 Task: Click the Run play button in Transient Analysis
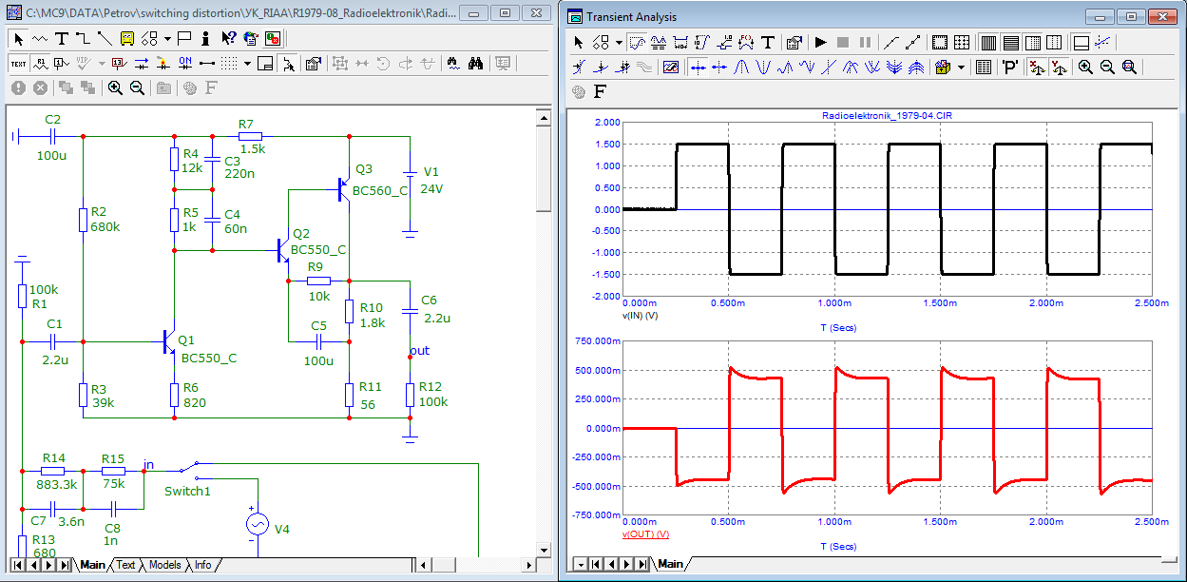click(x=820, y=43)
